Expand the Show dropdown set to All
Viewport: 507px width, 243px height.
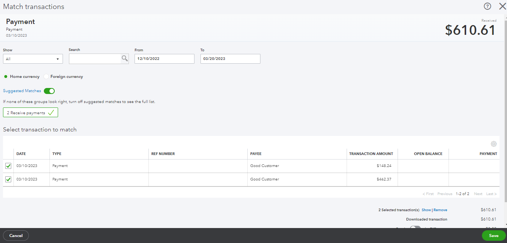(33, 59)
